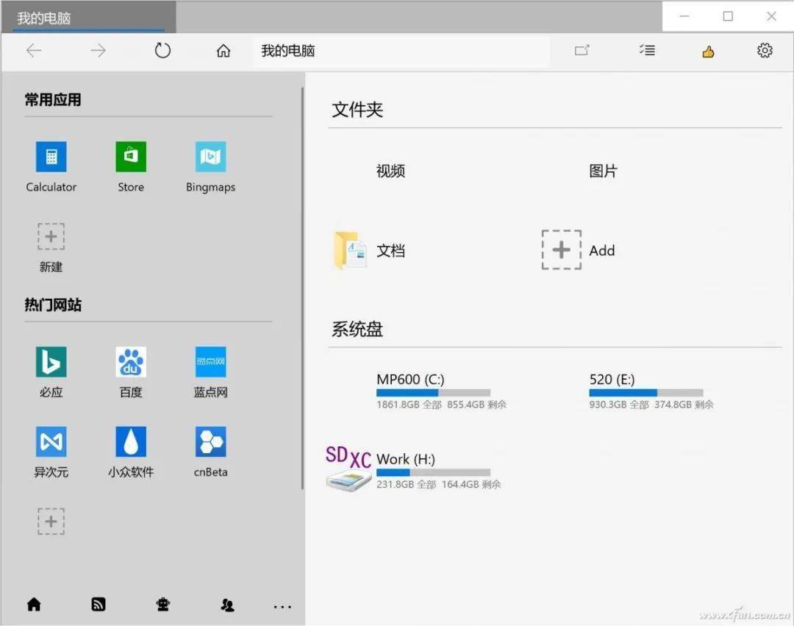Open the cnBeta website shortcut

point(211,452)
